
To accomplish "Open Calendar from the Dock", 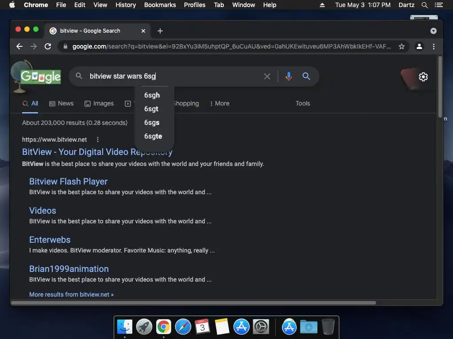I will tap(202, 327).
